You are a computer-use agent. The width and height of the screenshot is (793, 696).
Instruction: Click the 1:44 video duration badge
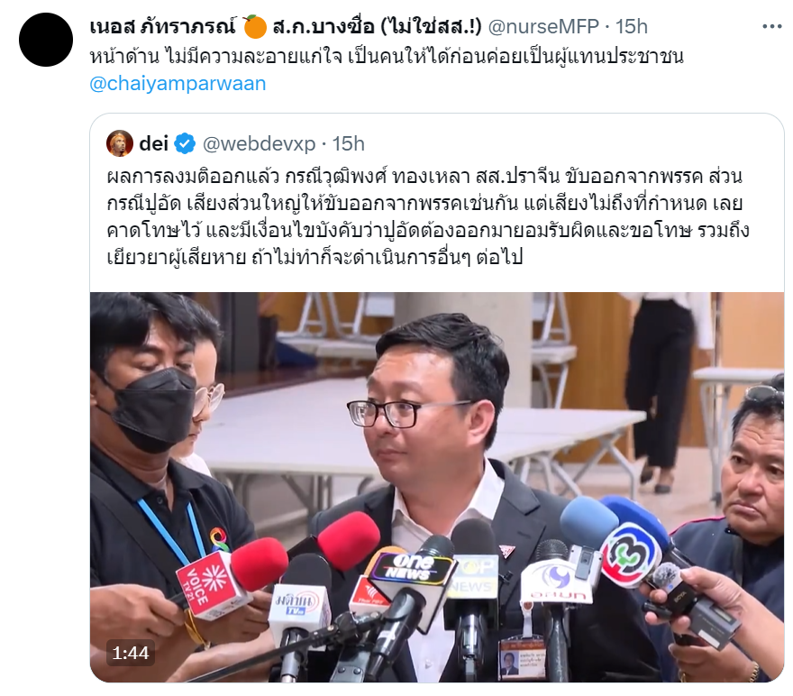pos(131,653)
